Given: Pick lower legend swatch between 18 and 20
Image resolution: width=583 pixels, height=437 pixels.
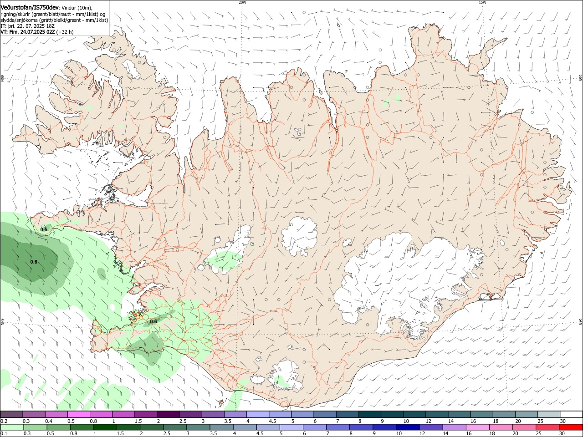Looking at the screenshot, I should (501, 427).
